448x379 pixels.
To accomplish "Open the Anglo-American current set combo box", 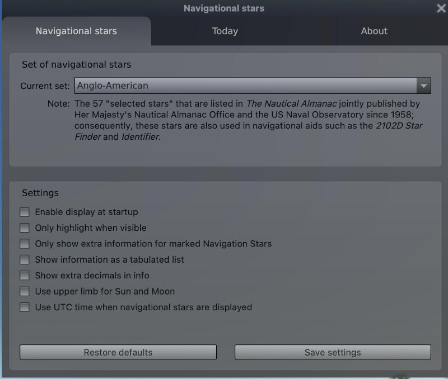I will click(x=245, y=86).
